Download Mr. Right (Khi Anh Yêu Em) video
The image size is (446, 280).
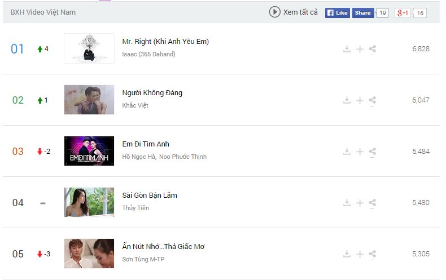347,49
